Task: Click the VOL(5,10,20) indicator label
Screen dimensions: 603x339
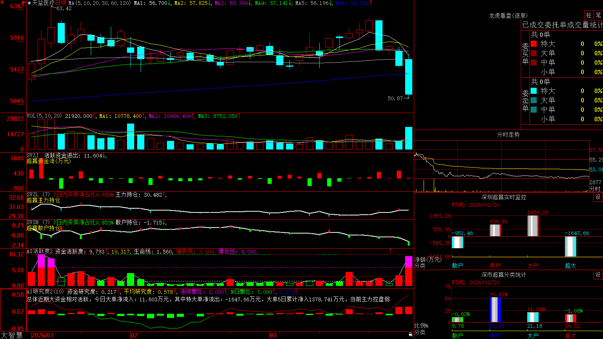Action: (44, 116)
